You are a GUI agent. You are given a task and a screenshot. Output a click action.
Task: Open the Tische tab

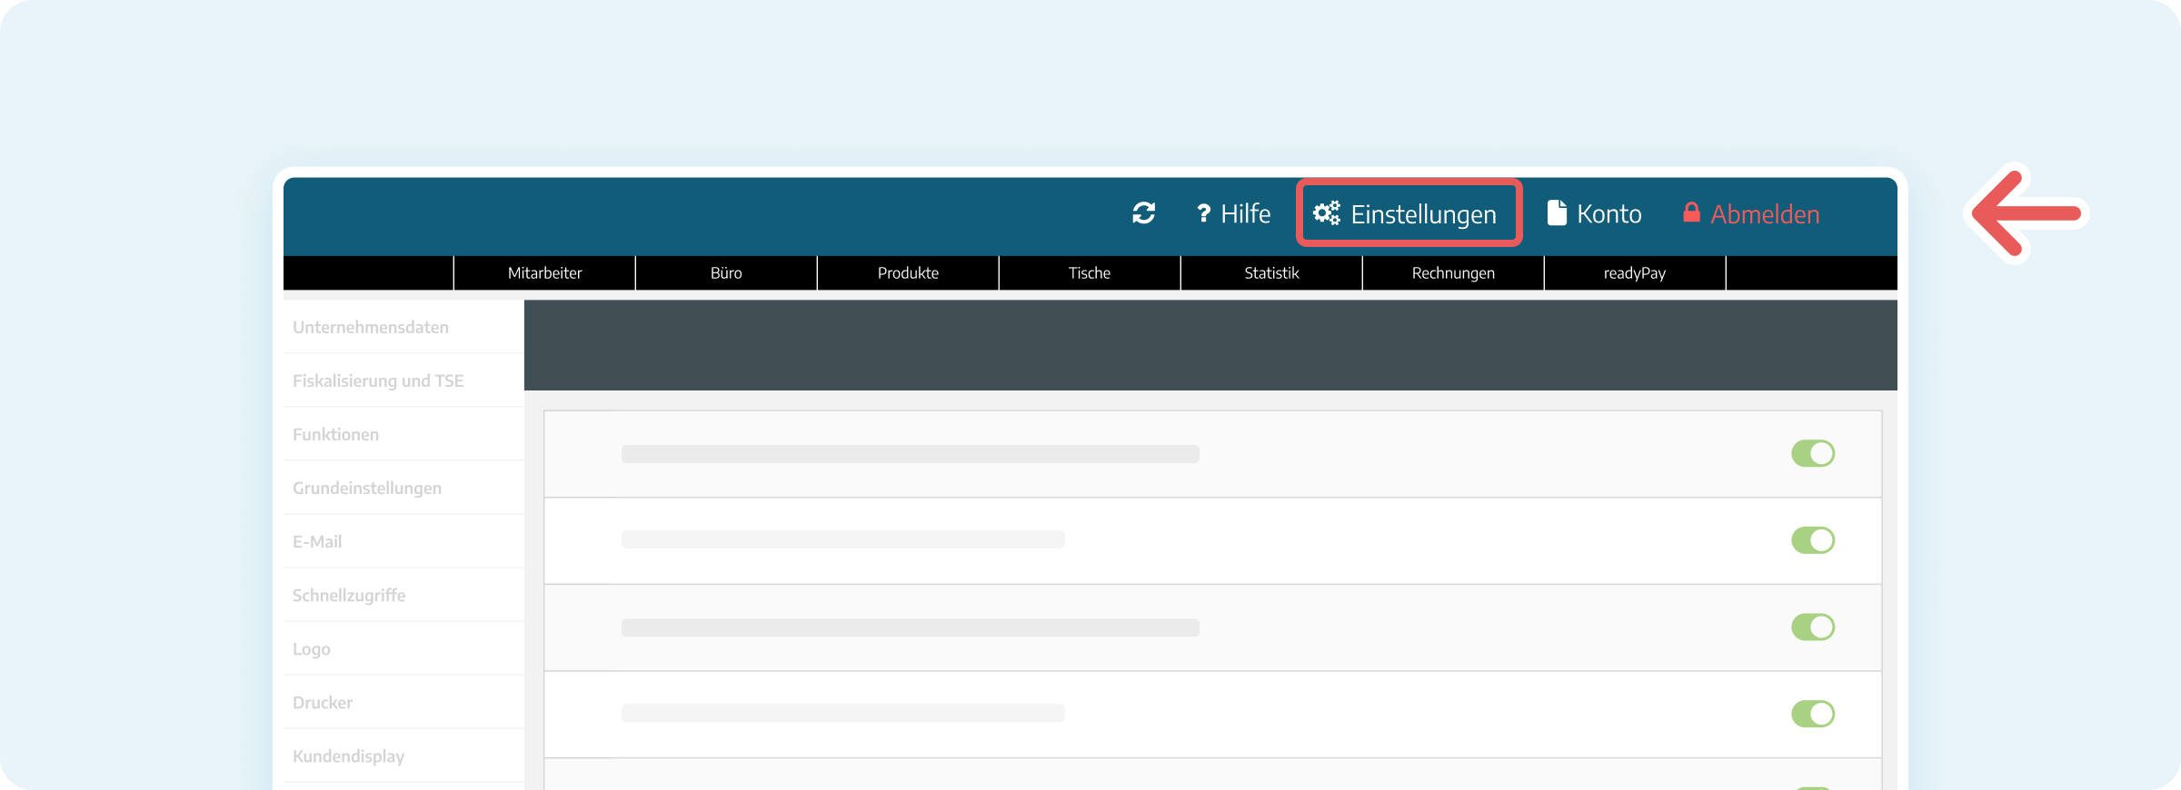(1090, 273)
